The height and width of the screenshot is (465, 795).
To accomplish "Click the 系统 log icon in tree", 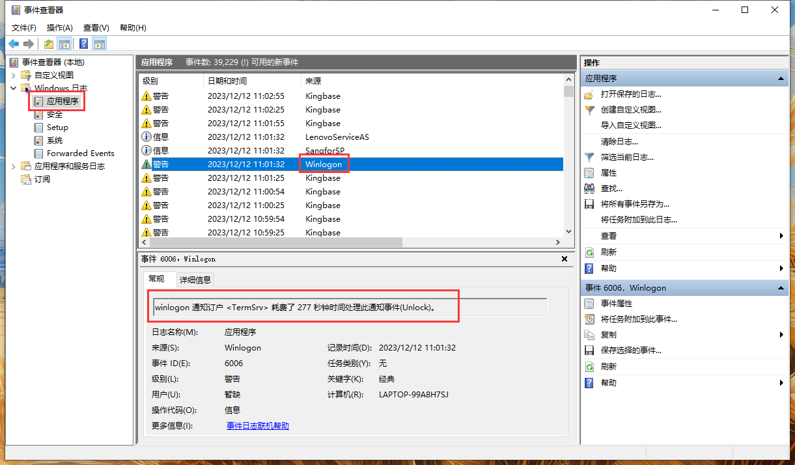I will tap(38, 140).
